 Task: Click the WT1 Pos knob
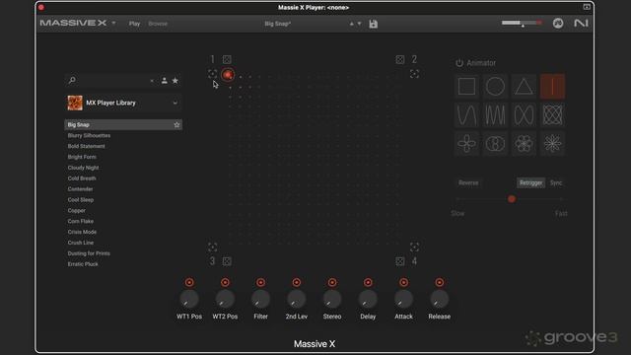(189, 300)
